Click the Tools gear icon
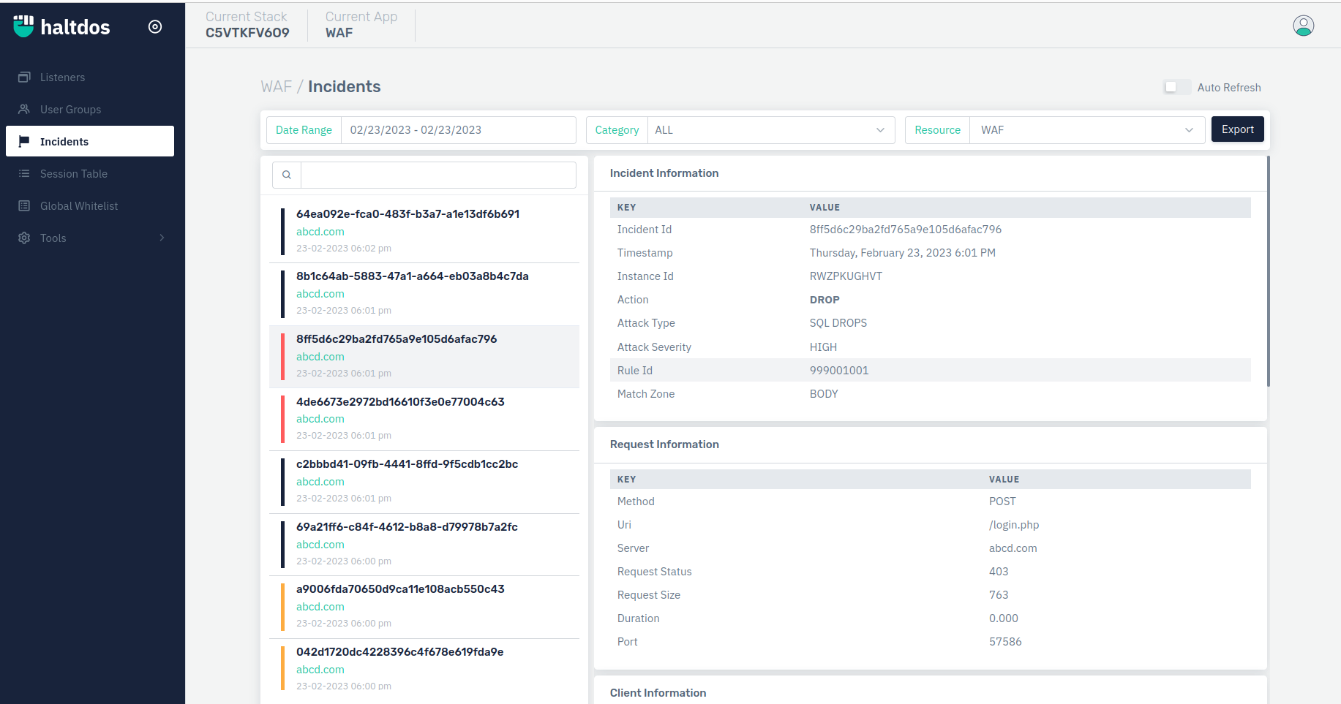Screen dimensions: 1341x704 click(24, 238)
